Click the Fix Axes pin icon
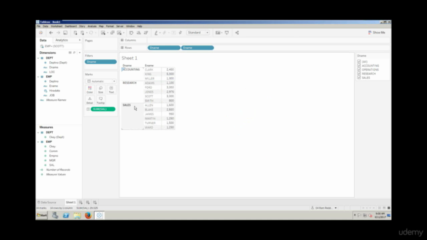 tap(180, 33)
